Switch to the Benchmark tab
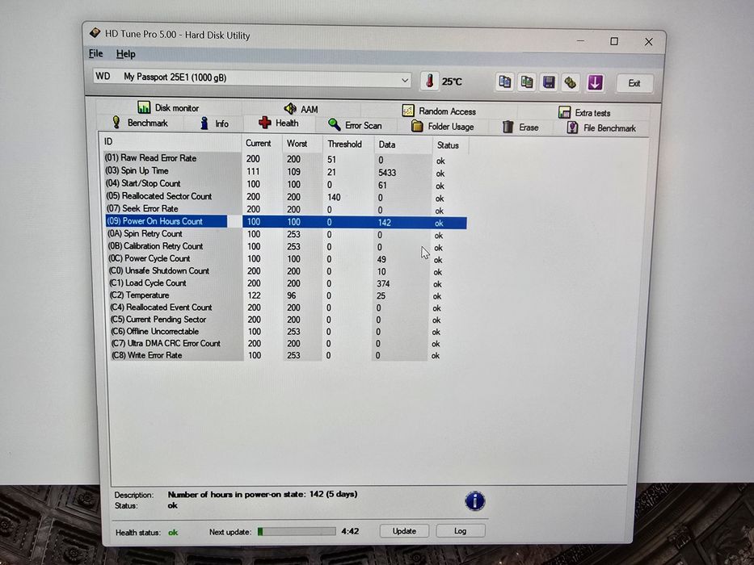Image resolution: width=754 pixels, height=565 pixels. pos(140,123)
